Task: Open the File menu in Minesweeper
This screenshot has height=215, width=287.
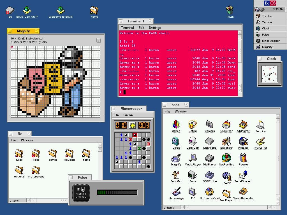Action: 116,115
